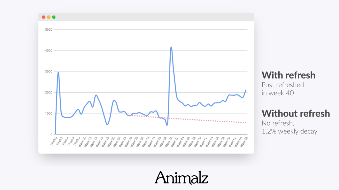Click the 4000 y-axis label
The image size is (339, 190).
tap(49, 51)
